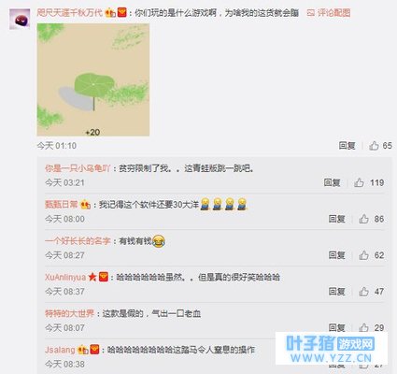Click thumbs-up on 一个好长长的名字 comment
The image size is (397, 374).
point(363,255)
